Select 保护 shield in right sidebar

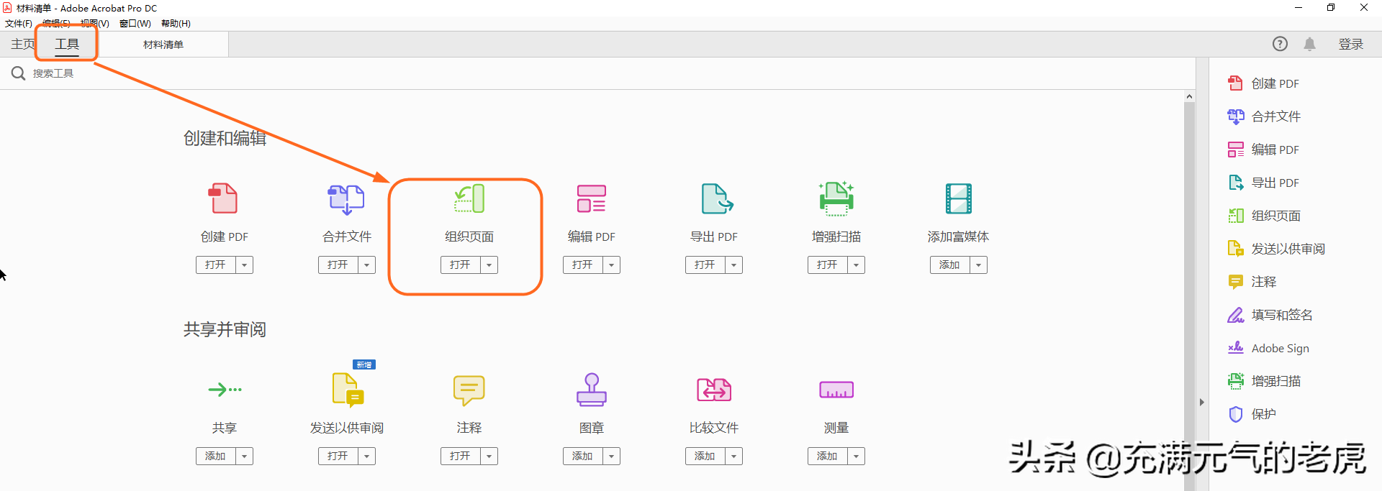[x=1252, y=414]
